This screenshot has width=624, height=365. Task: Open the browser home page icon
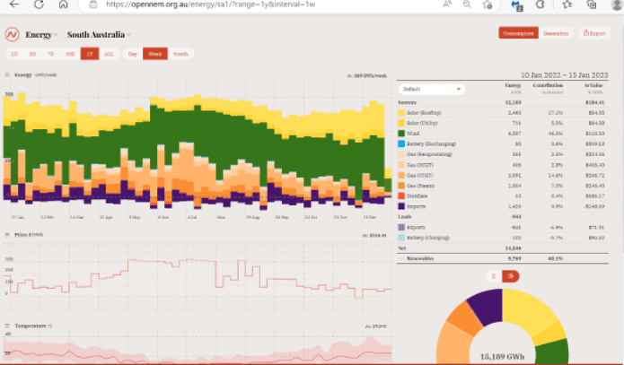pyautogui.click(x=62, y=5)
